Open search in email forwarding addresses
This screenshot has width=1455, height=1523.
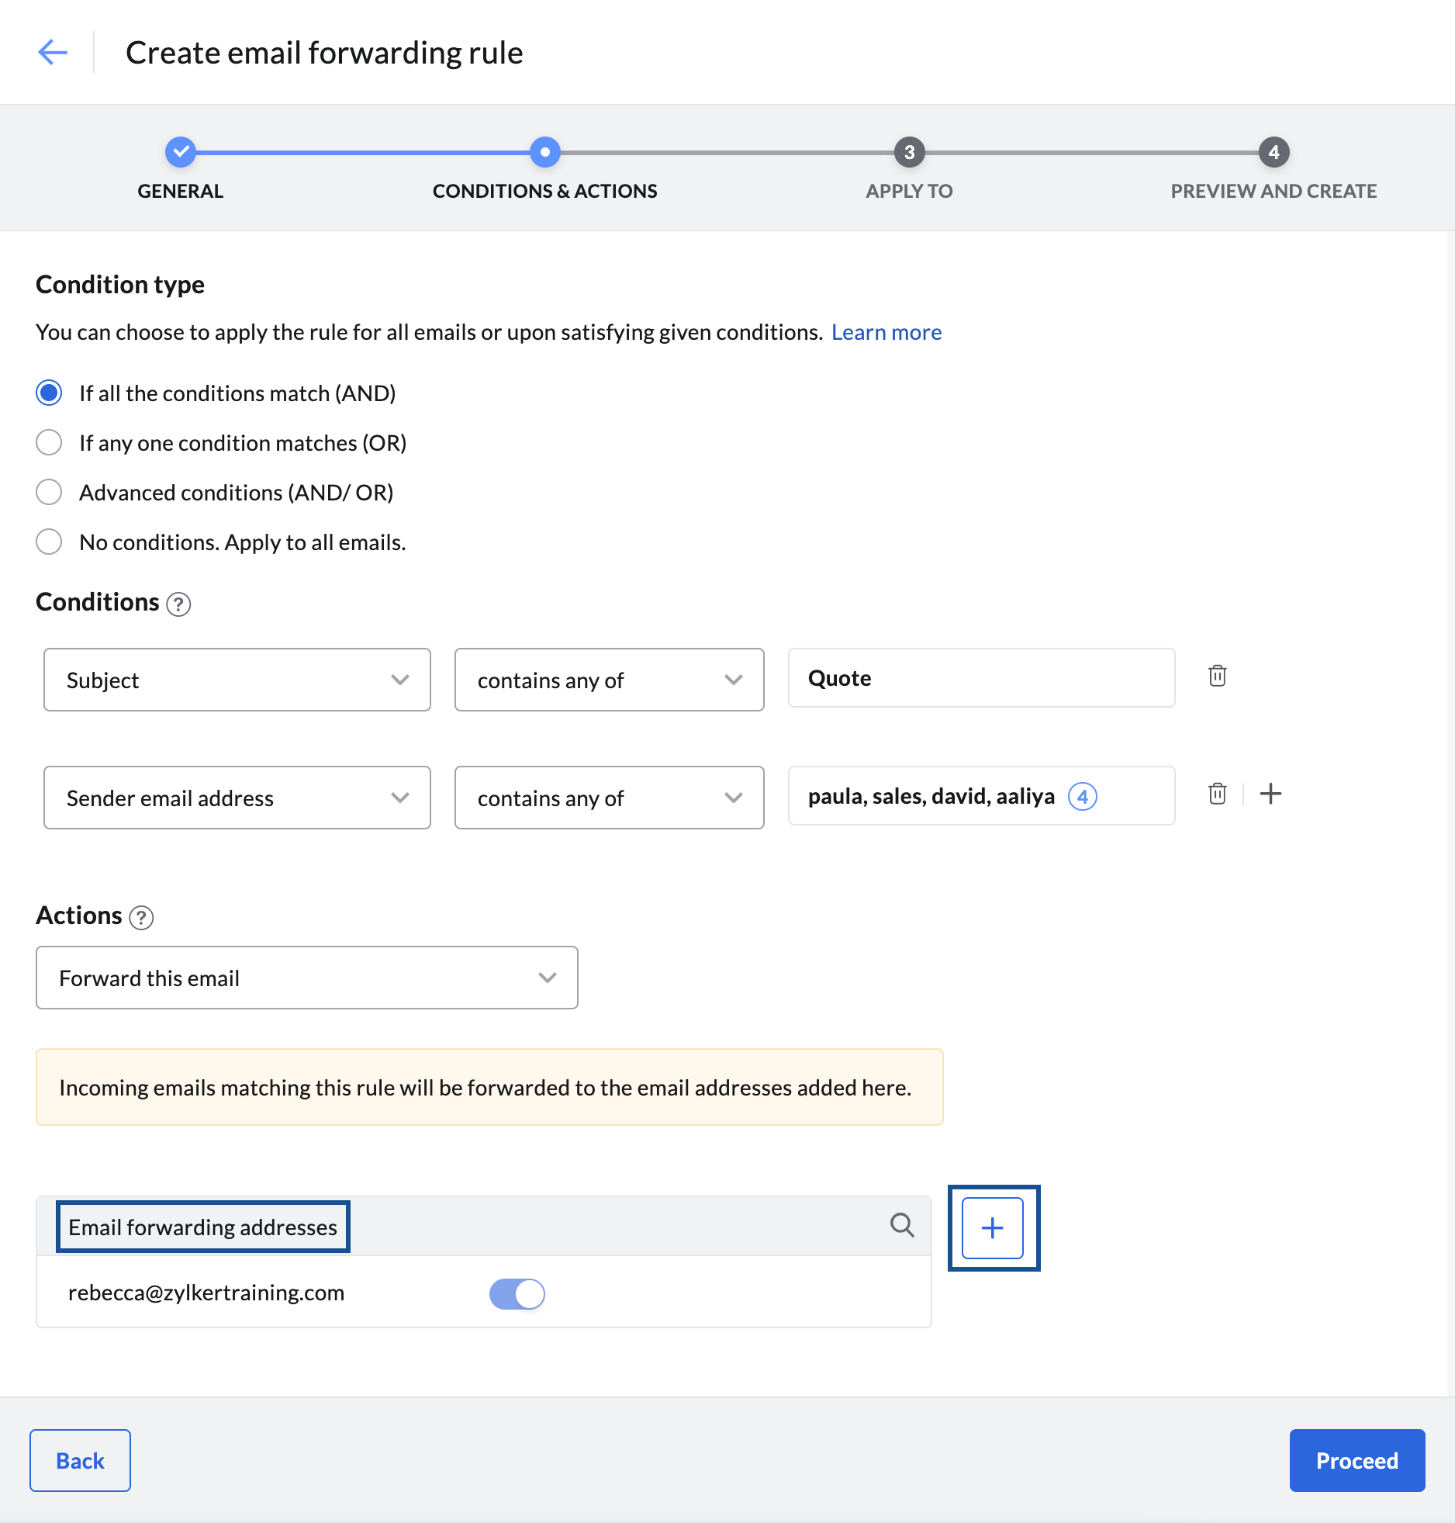[x=902, y=1226]
